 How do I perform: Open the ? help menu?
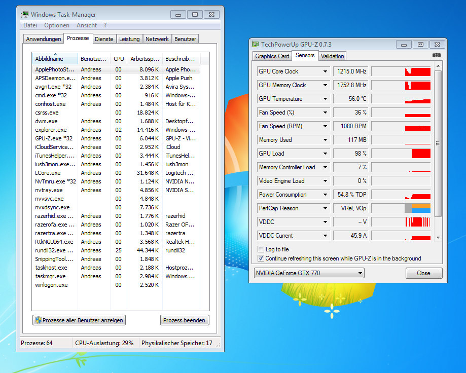tap(105, 25)
